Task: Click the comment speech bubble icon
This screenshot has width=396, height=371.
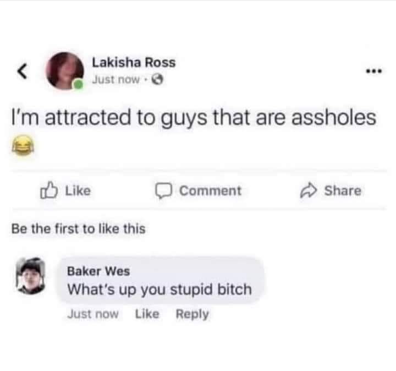Action: [x=163, y=191]
